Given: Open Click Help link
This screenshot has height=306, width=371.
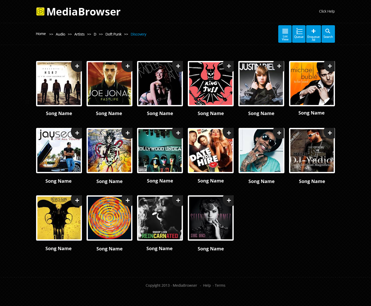Looking at the screenshot, I should tap(327, 11).
